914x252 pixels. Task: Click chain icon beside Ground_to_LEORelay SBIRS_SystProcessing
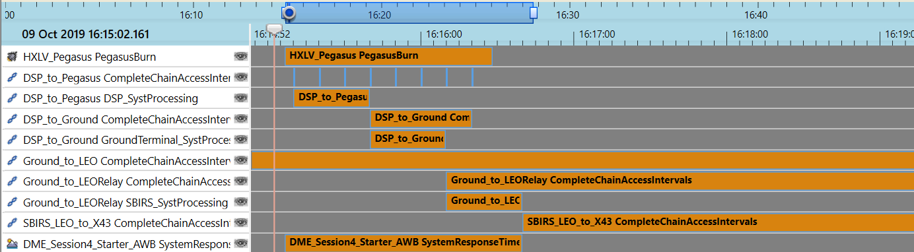11,202
